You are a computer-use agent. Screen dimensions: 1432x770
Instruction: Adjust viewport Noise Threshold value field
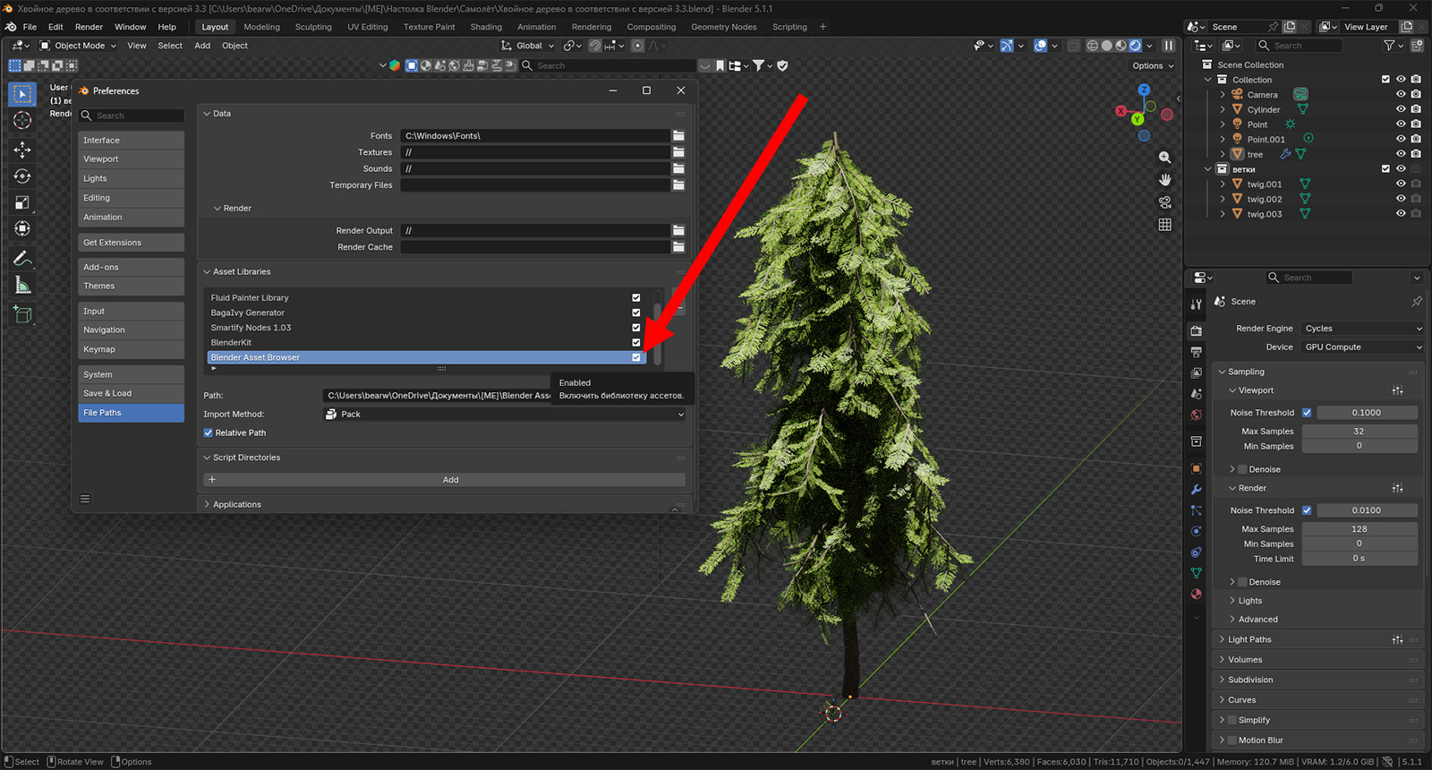(1367, 413)
